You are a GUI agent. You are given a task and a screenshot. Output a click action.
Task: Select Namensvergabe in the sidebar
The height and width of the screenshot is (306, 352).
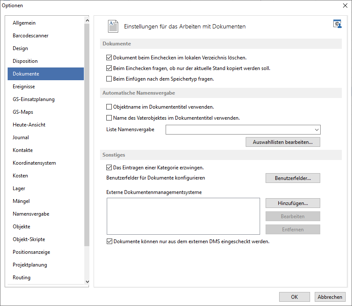[x=46, y=214]
